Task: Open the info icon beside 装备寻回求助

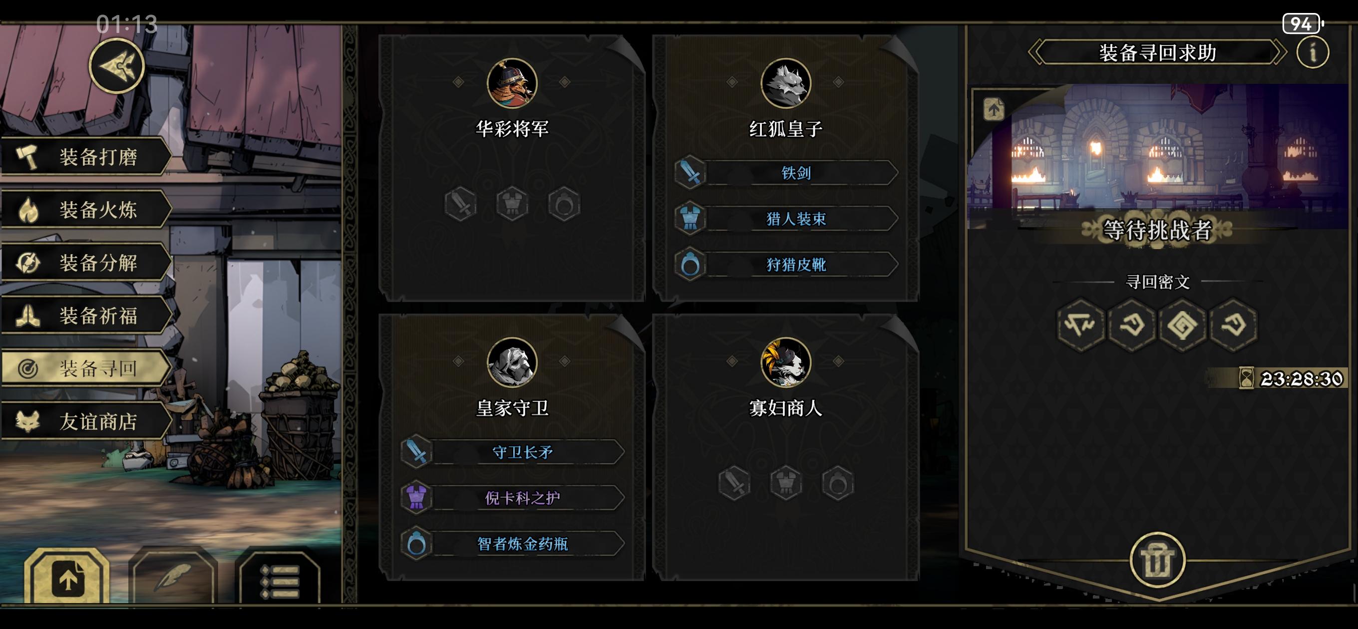Action: coord(1313,52)
